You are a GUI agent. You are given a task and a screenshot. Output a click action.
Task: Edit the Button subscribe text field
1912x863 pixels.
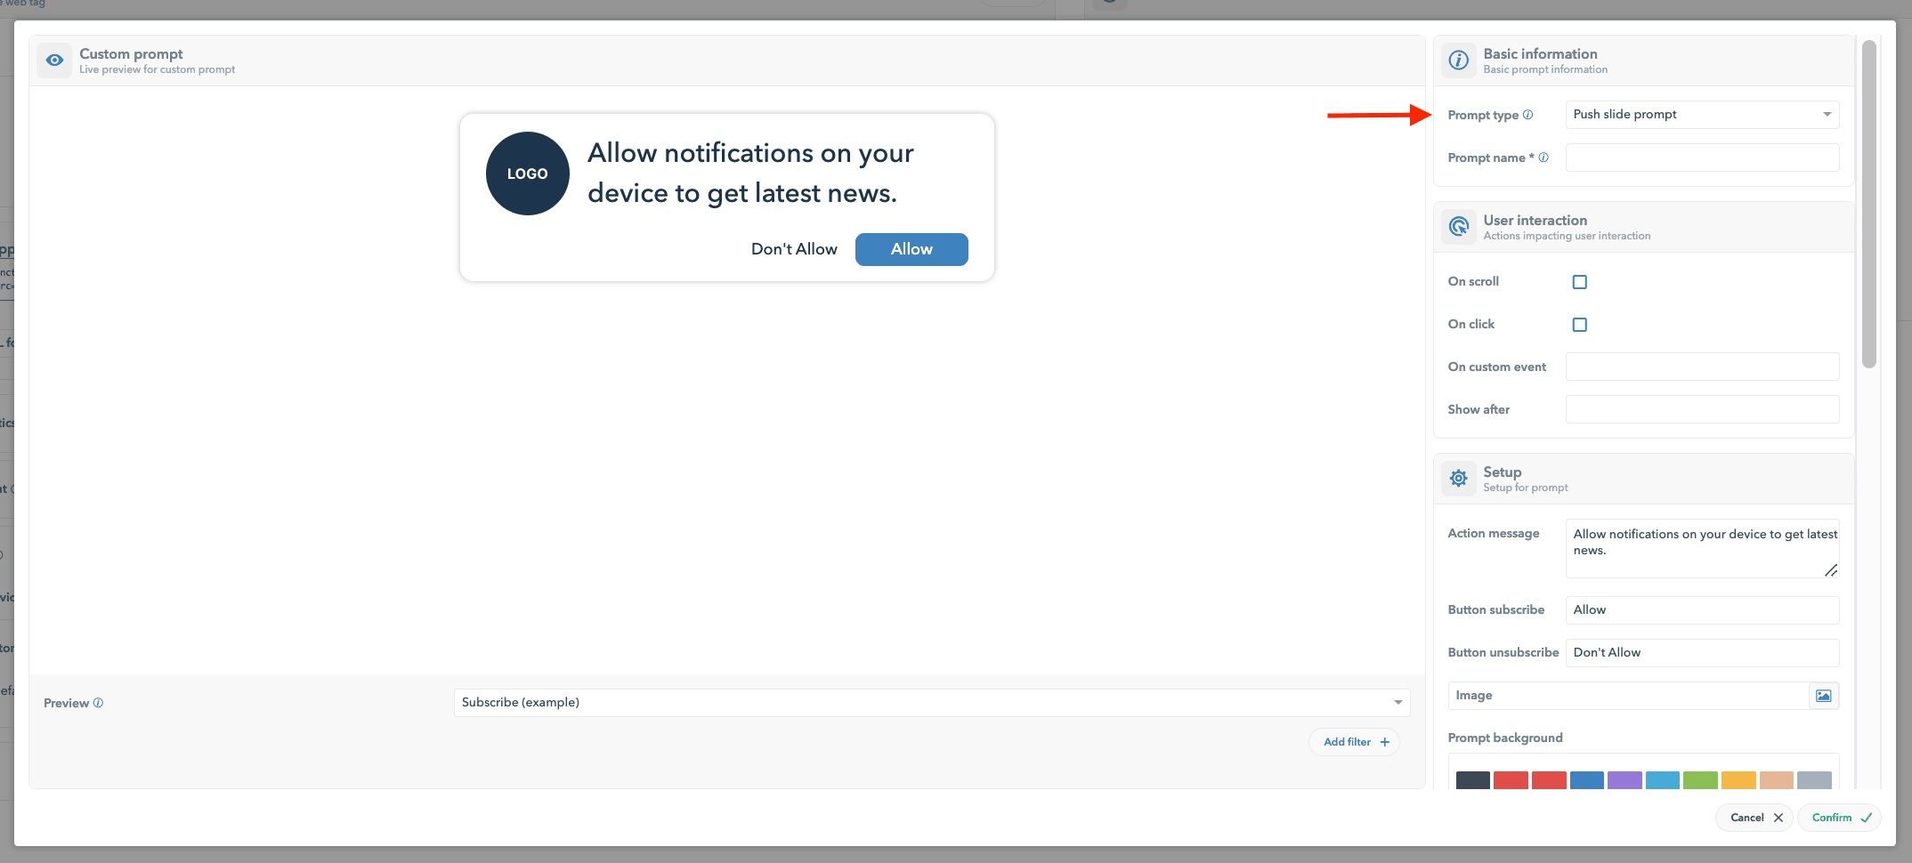point(1702,610)
